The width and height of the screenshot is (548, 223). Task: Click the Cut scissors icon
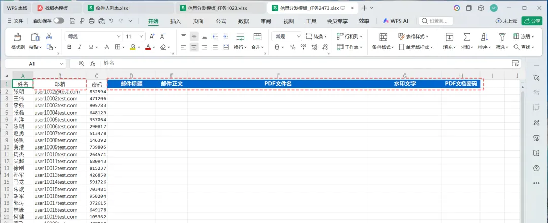(49, 36)
